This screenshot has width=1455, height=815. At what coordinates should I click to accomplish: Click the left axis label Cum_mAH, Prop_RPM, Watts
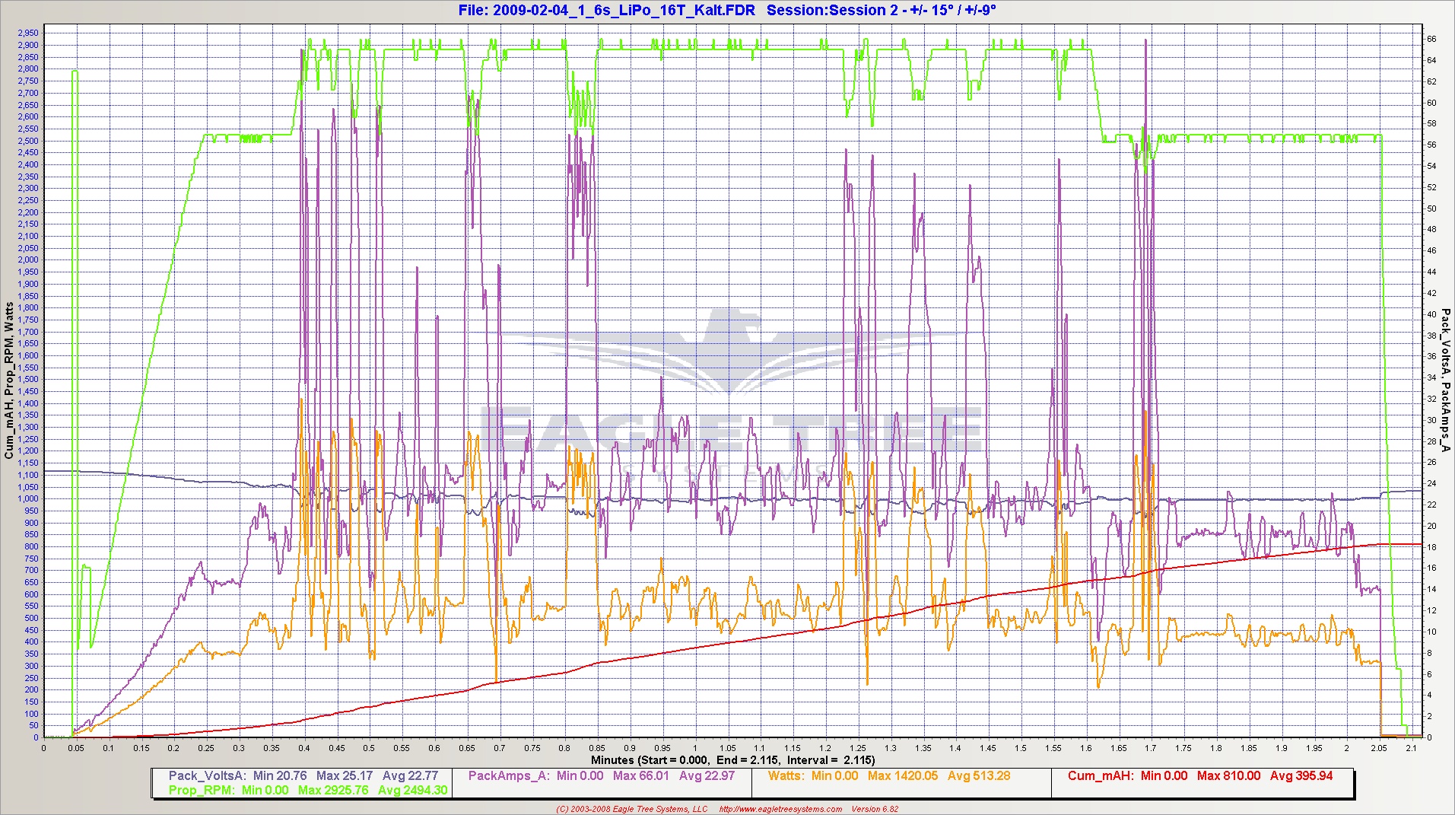click(9, 380)
